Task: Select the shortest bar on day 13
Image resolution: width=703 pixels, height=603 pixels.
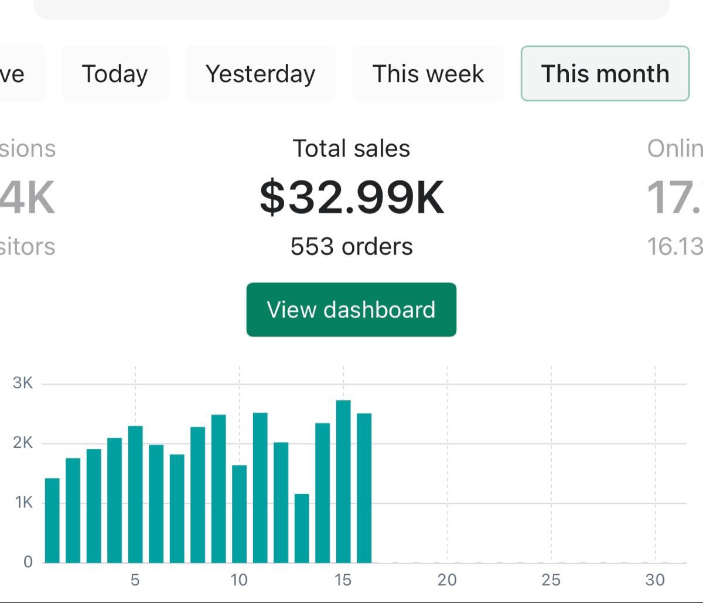Action: (x=302, y=528)
